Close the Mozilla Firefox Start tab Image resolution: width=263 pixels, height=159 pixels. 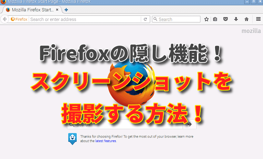pos(57,10)
